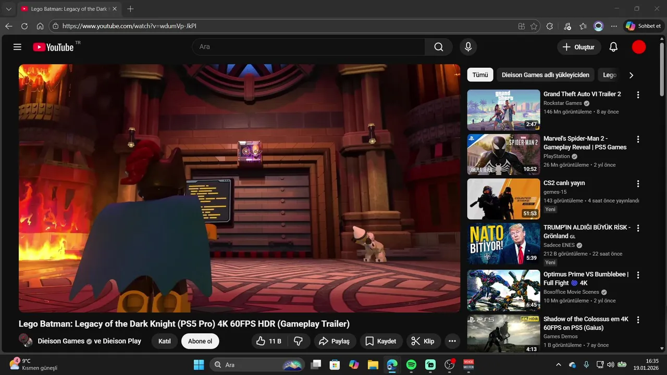This screenshot has height=375, width=667.
Task: Start voice search with microphone icon
Action: point(468,47)
